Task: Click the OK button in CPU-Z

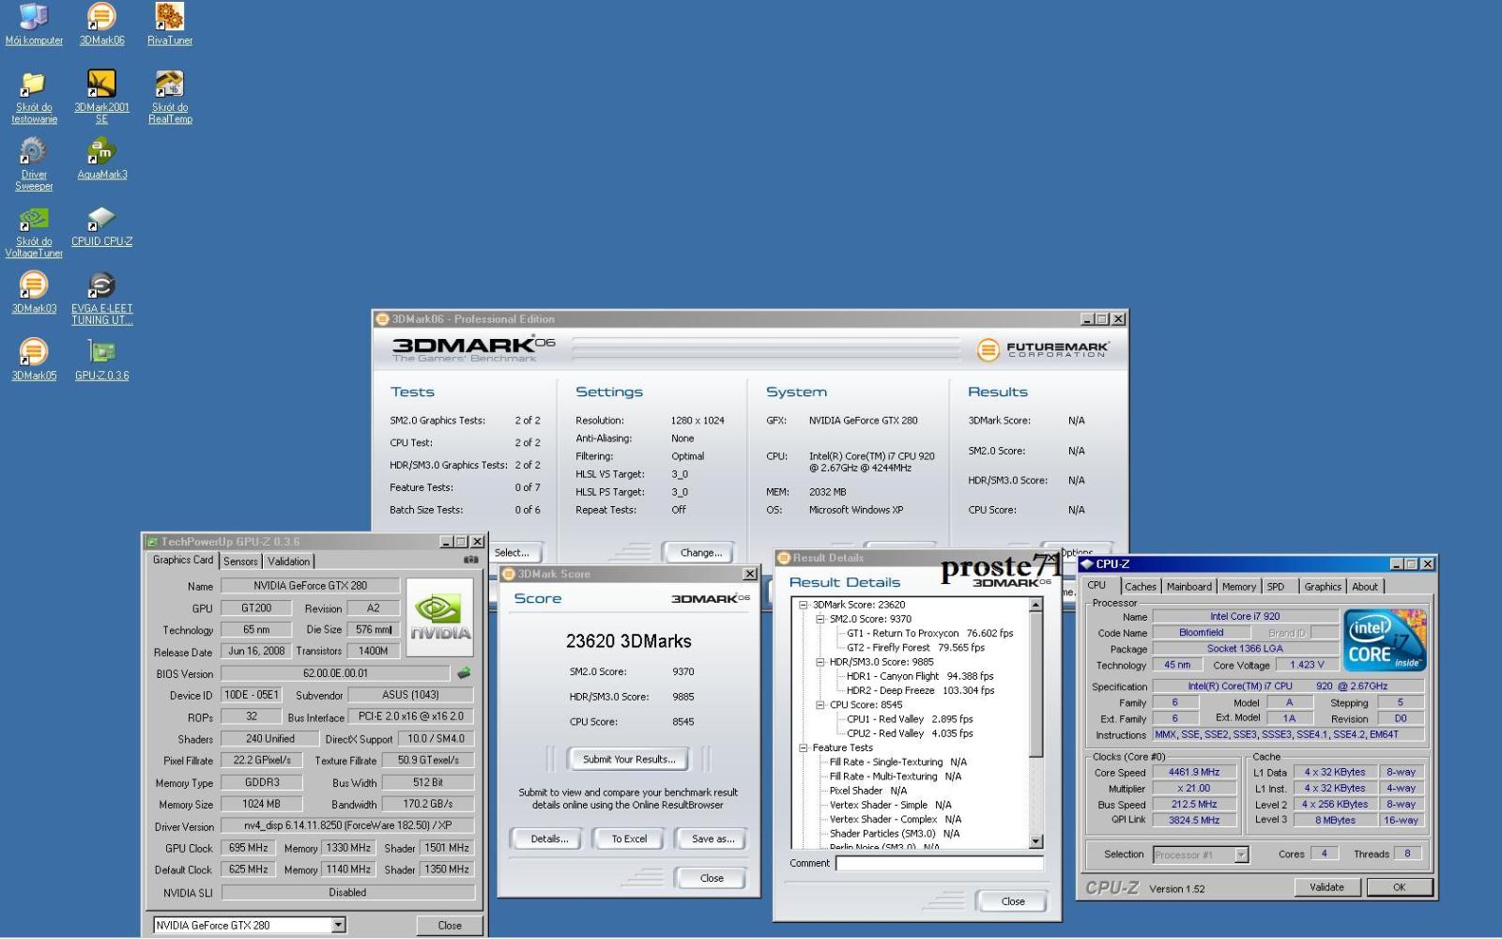Action: [x=1399, y=886]
